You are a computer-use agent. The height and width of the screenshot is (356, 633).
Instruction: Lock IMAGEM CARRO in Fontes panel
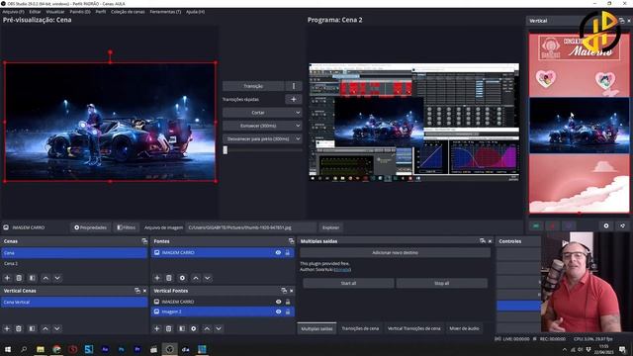[288, 253]
